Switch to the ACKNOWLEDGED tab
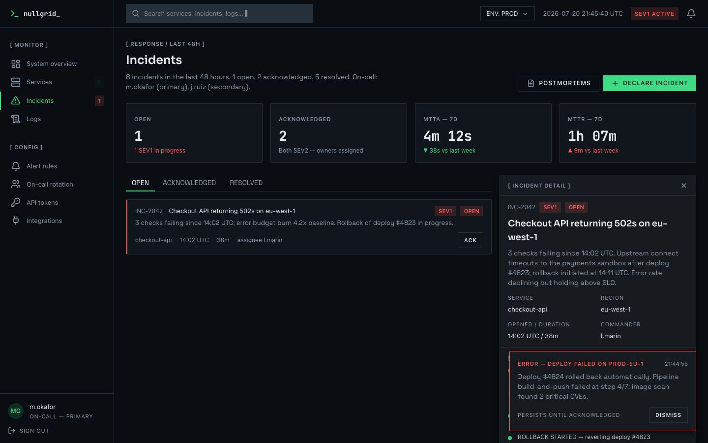 point(189,183)
